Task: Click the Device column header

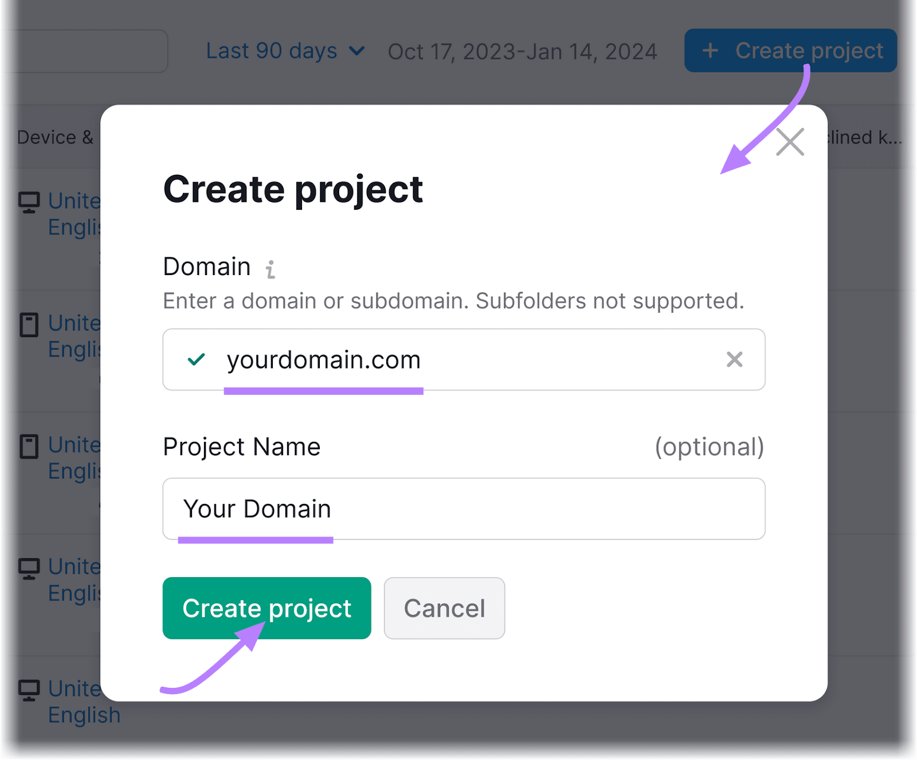Action: (56, 137)
